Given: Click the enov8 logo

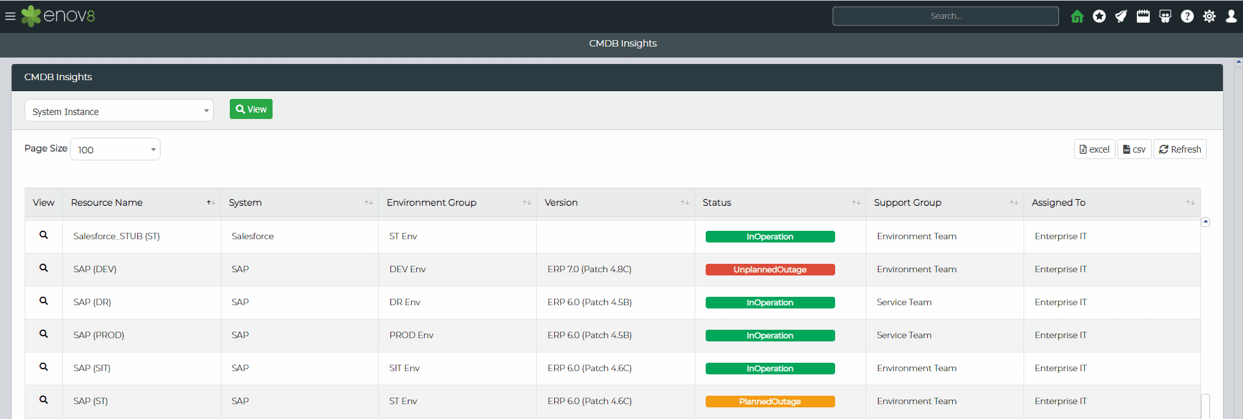Looking at the screenshot, I should [58, 16].
